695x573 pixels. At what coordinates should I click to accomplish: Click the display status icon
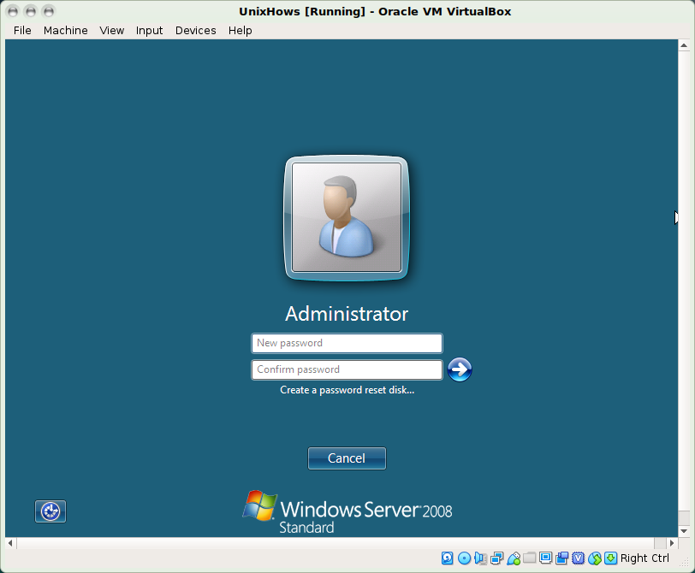[545, 558]
